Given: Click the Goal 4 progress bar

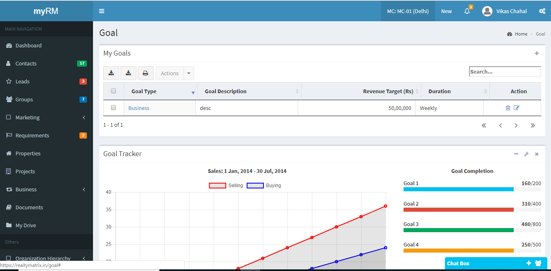Looking at the screenshot, I should tap(472, 251).
